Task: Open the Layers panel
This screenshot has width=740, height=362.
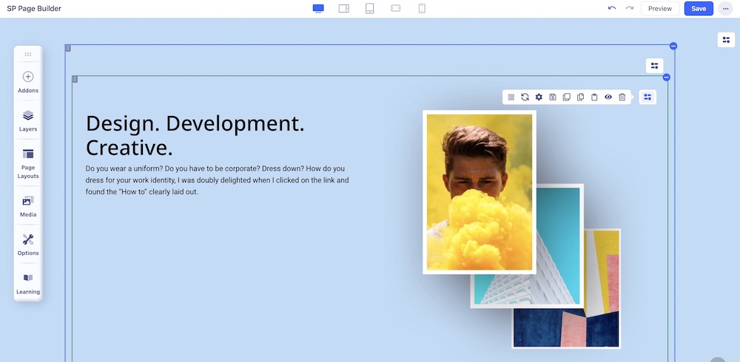Action: pyautogui.click(x=28, y=120)
